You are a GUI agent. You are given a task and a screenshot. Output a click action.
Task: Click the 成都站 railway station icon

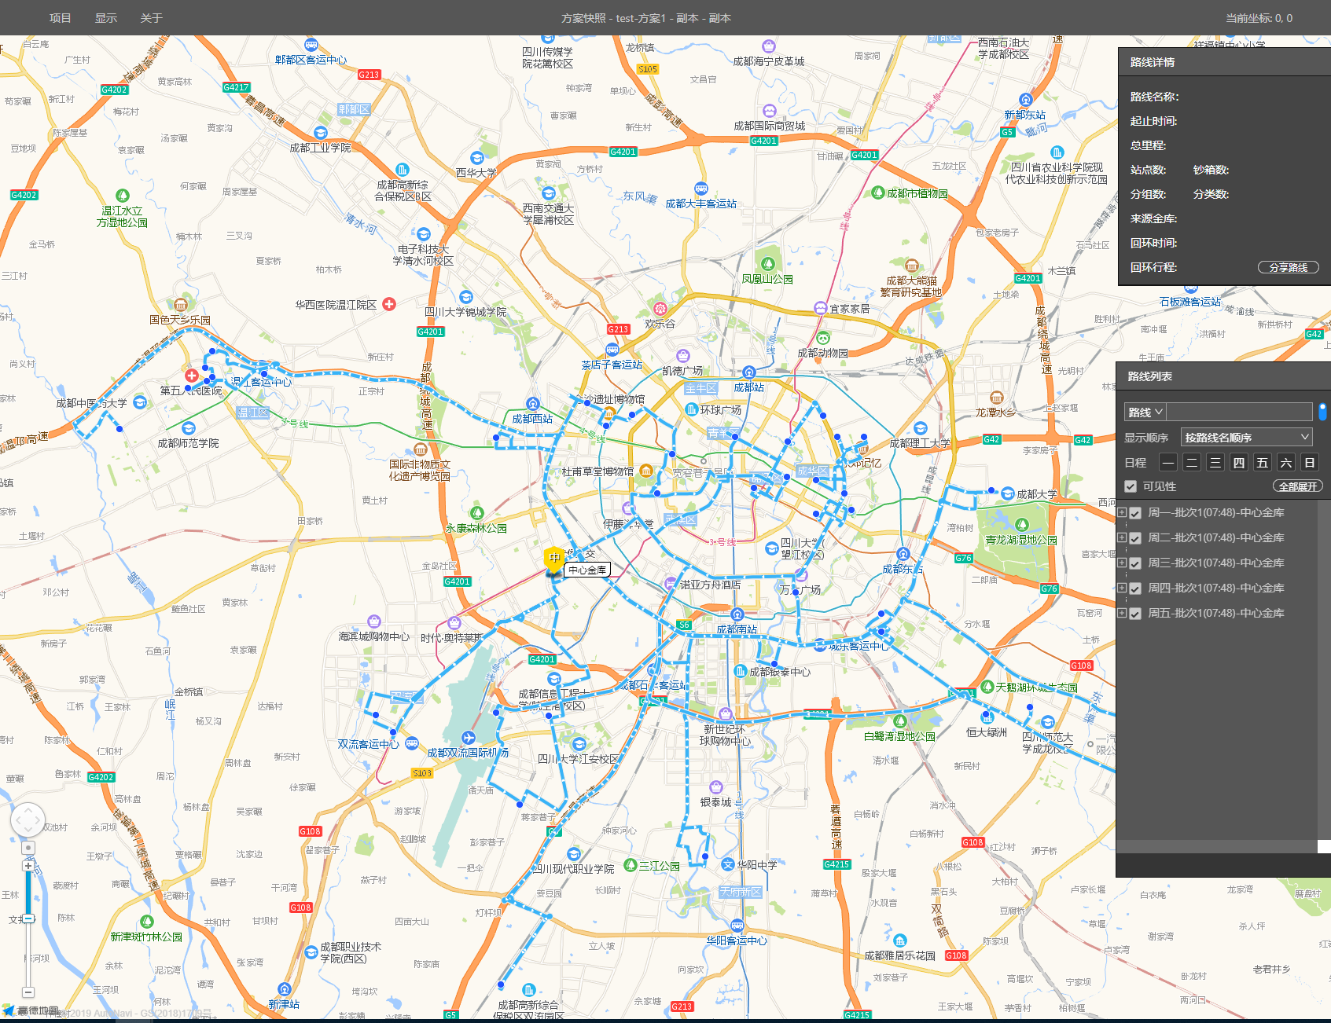[748, 372]
